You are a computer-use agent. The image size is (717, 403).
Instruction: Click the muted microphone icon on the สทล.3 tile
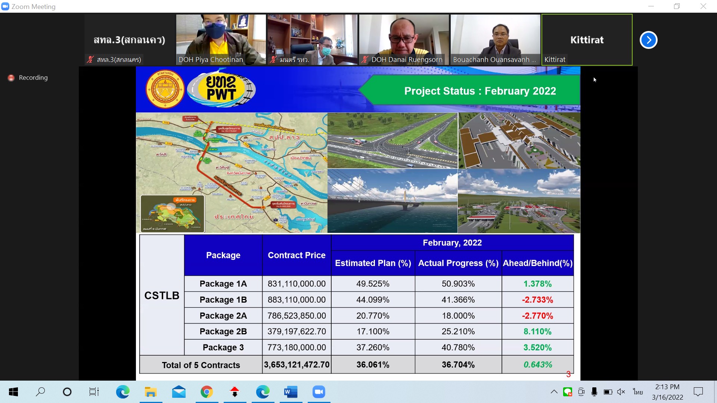click(90, 60)
